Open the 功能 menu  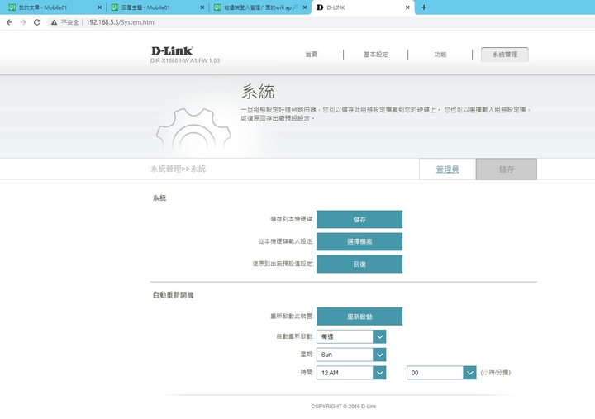click(x=440, y=55)
